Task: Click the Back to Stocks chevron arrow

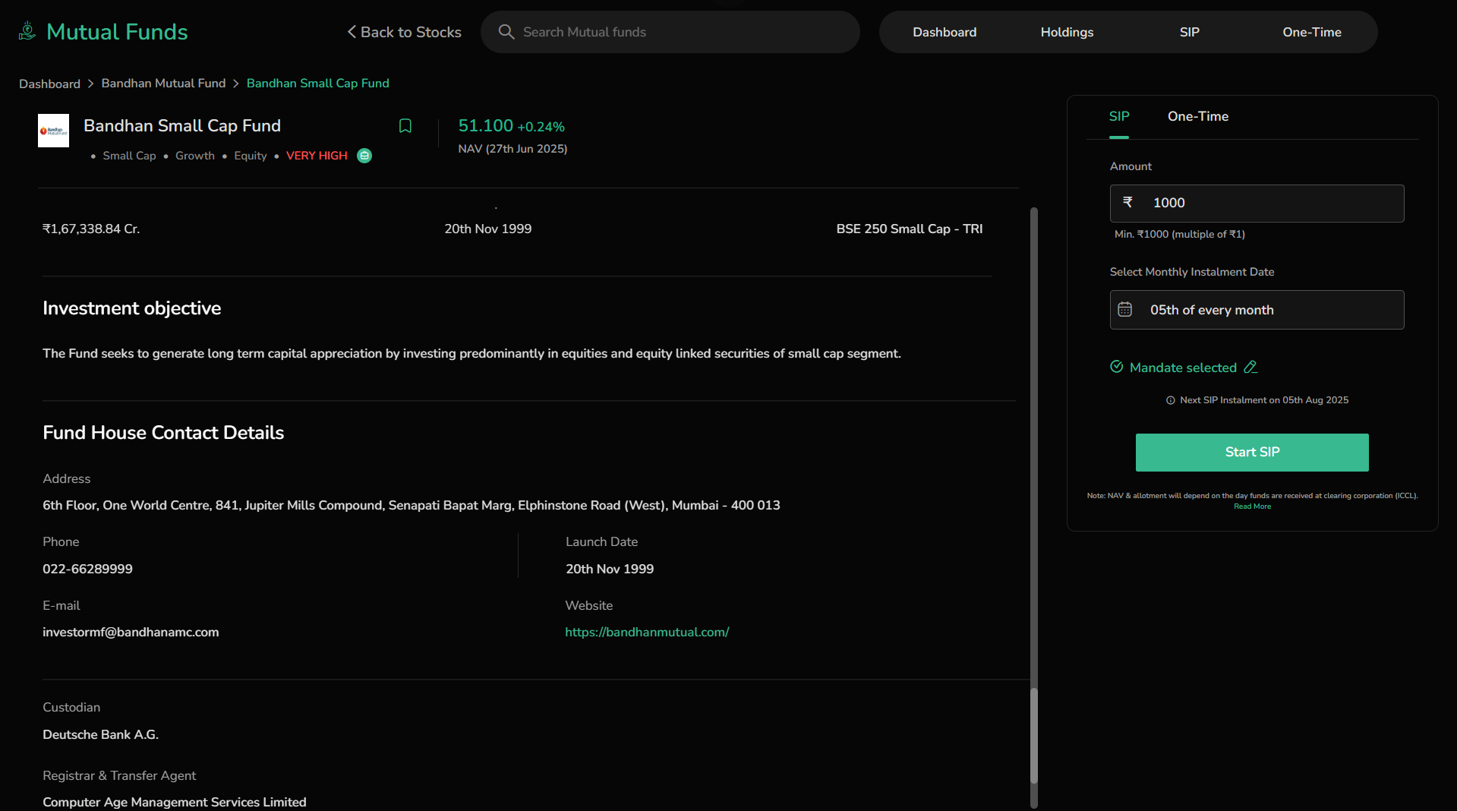Action: pyautogui.click(x=352, y=32)
